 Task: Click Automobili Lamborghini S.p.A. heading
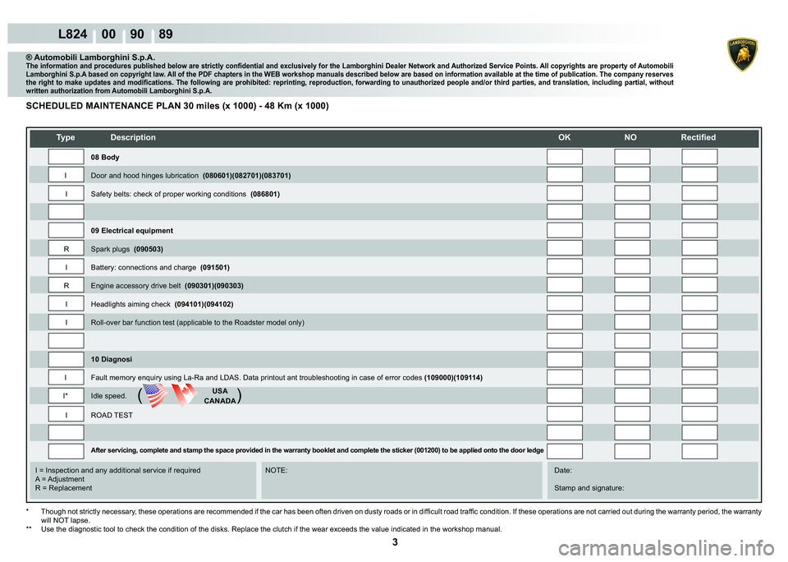pos(90,58)
